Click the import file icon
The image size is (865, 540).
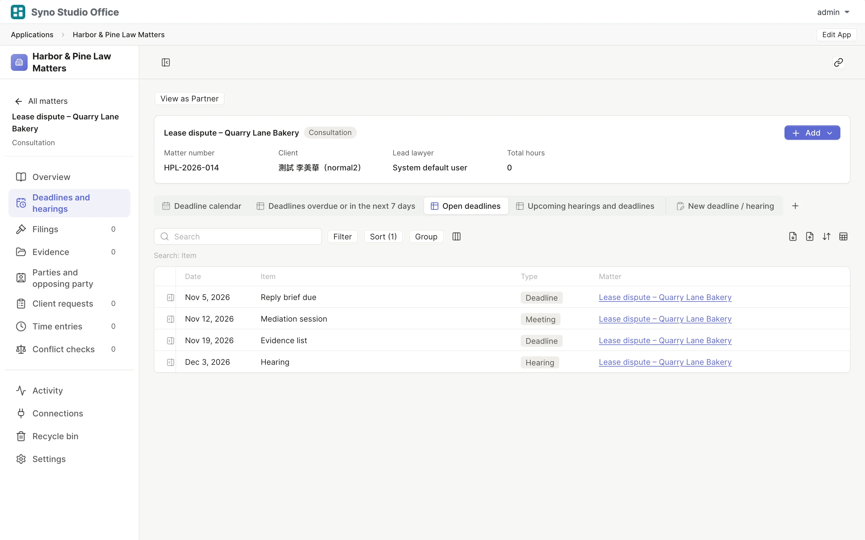[793, 236]
